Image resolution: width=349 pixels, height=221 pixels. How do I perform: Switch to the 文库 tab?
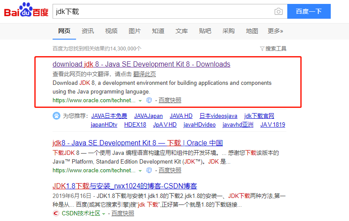[182, 31]
